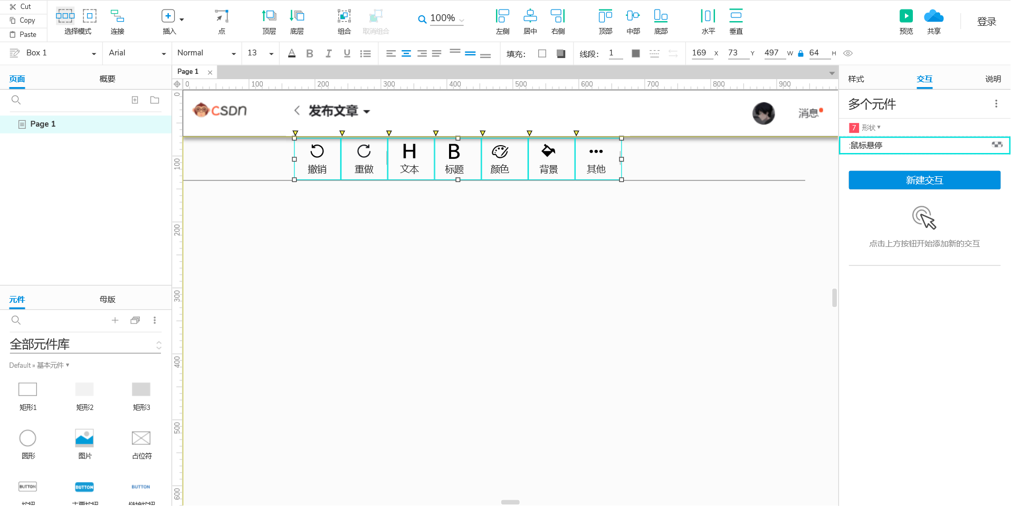
Task: Click the Paste command
Action: 23,35
